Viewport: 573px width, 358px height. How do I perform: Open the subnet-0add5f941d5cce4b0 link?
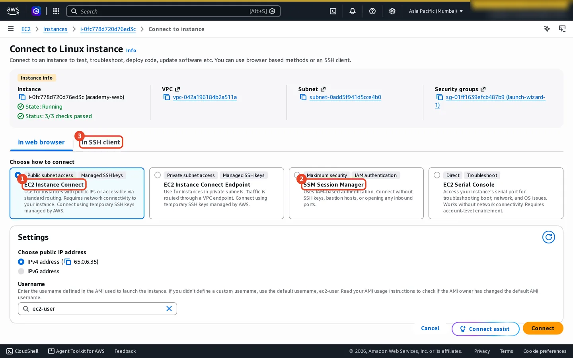[345, 97]
